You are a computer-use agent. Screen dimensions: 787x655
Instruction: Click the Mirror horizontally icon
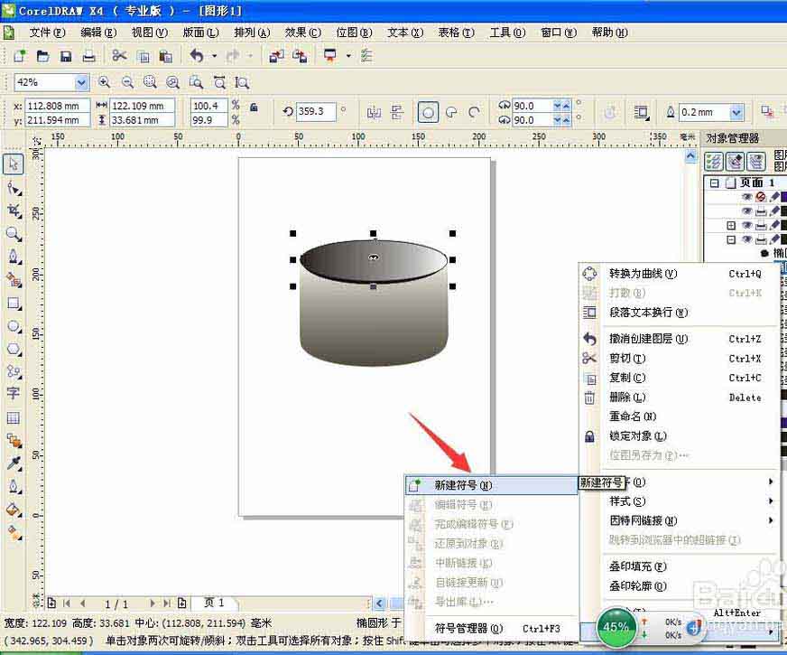(374, 112)
